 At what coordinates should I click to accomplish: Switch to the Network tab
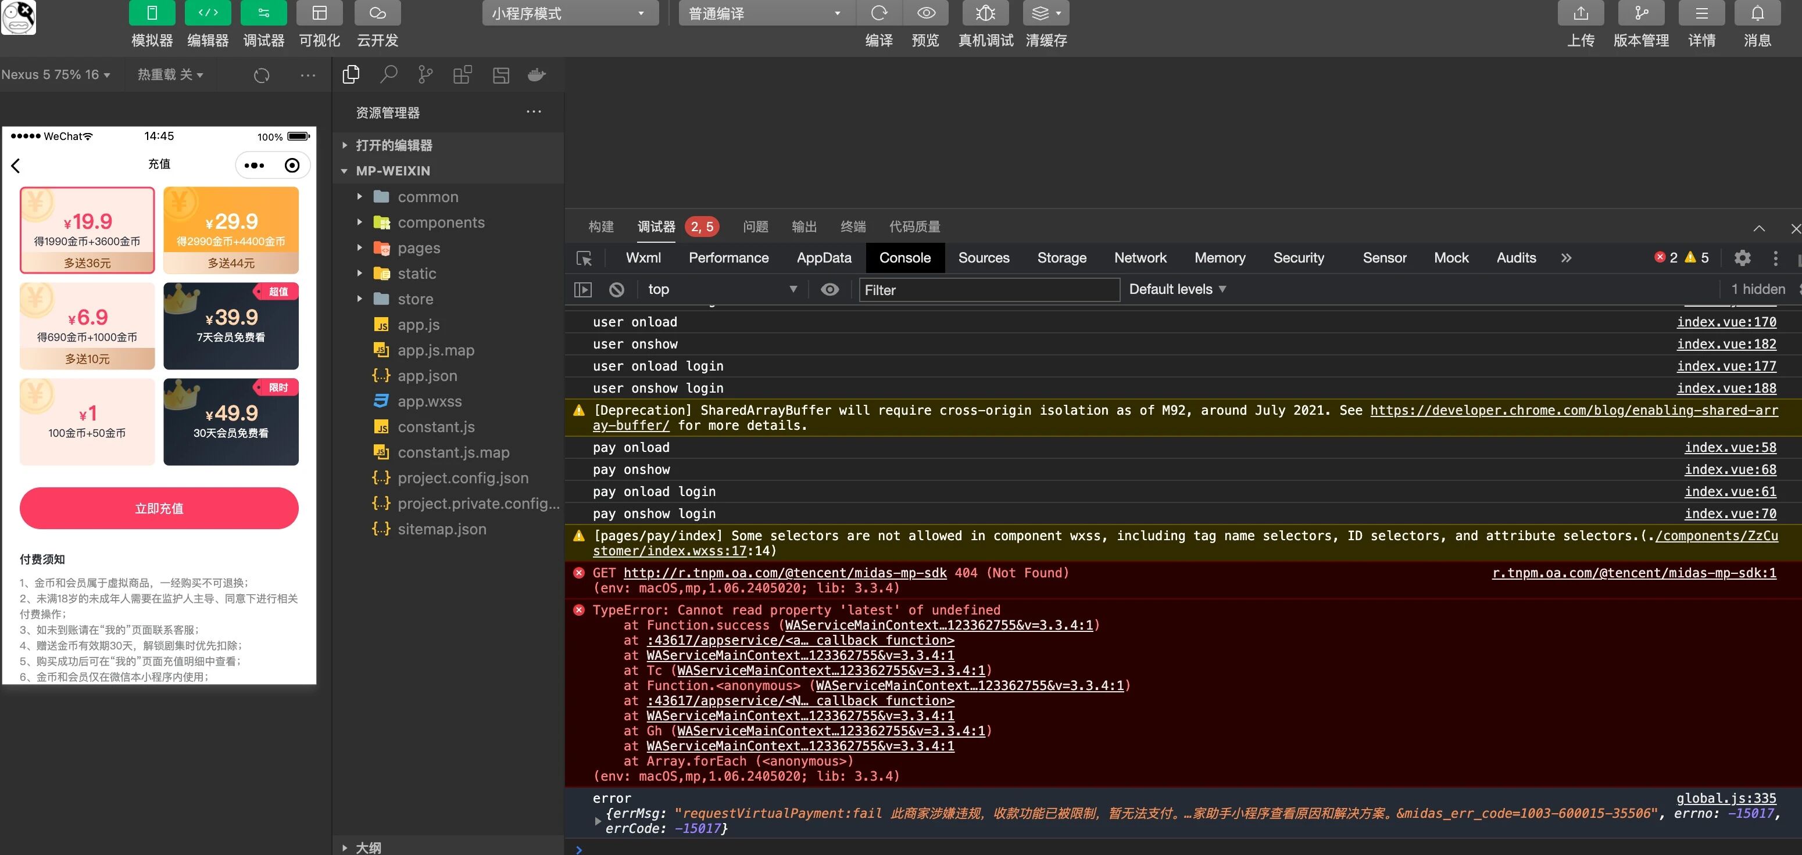click(x=1139, y=258)
